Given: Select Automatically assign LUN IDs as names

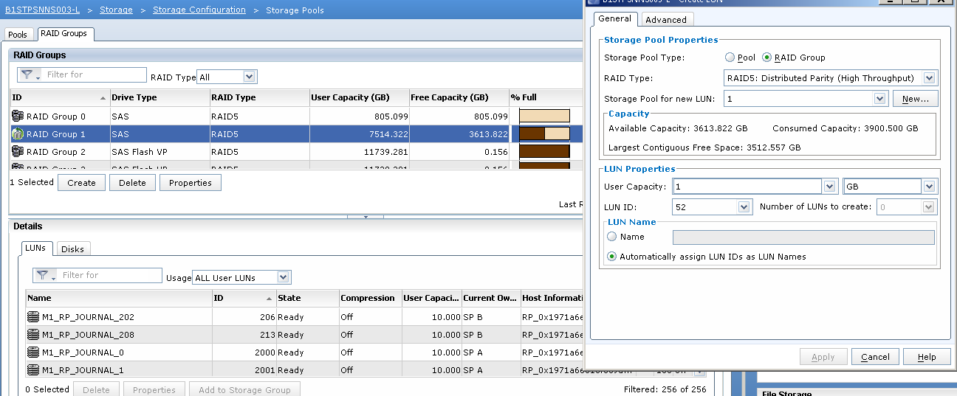Looking at the screenshot, I should pos(612,257).
